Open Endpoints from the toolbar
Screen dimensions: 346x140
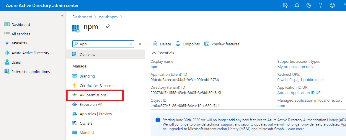coord(188,44)
